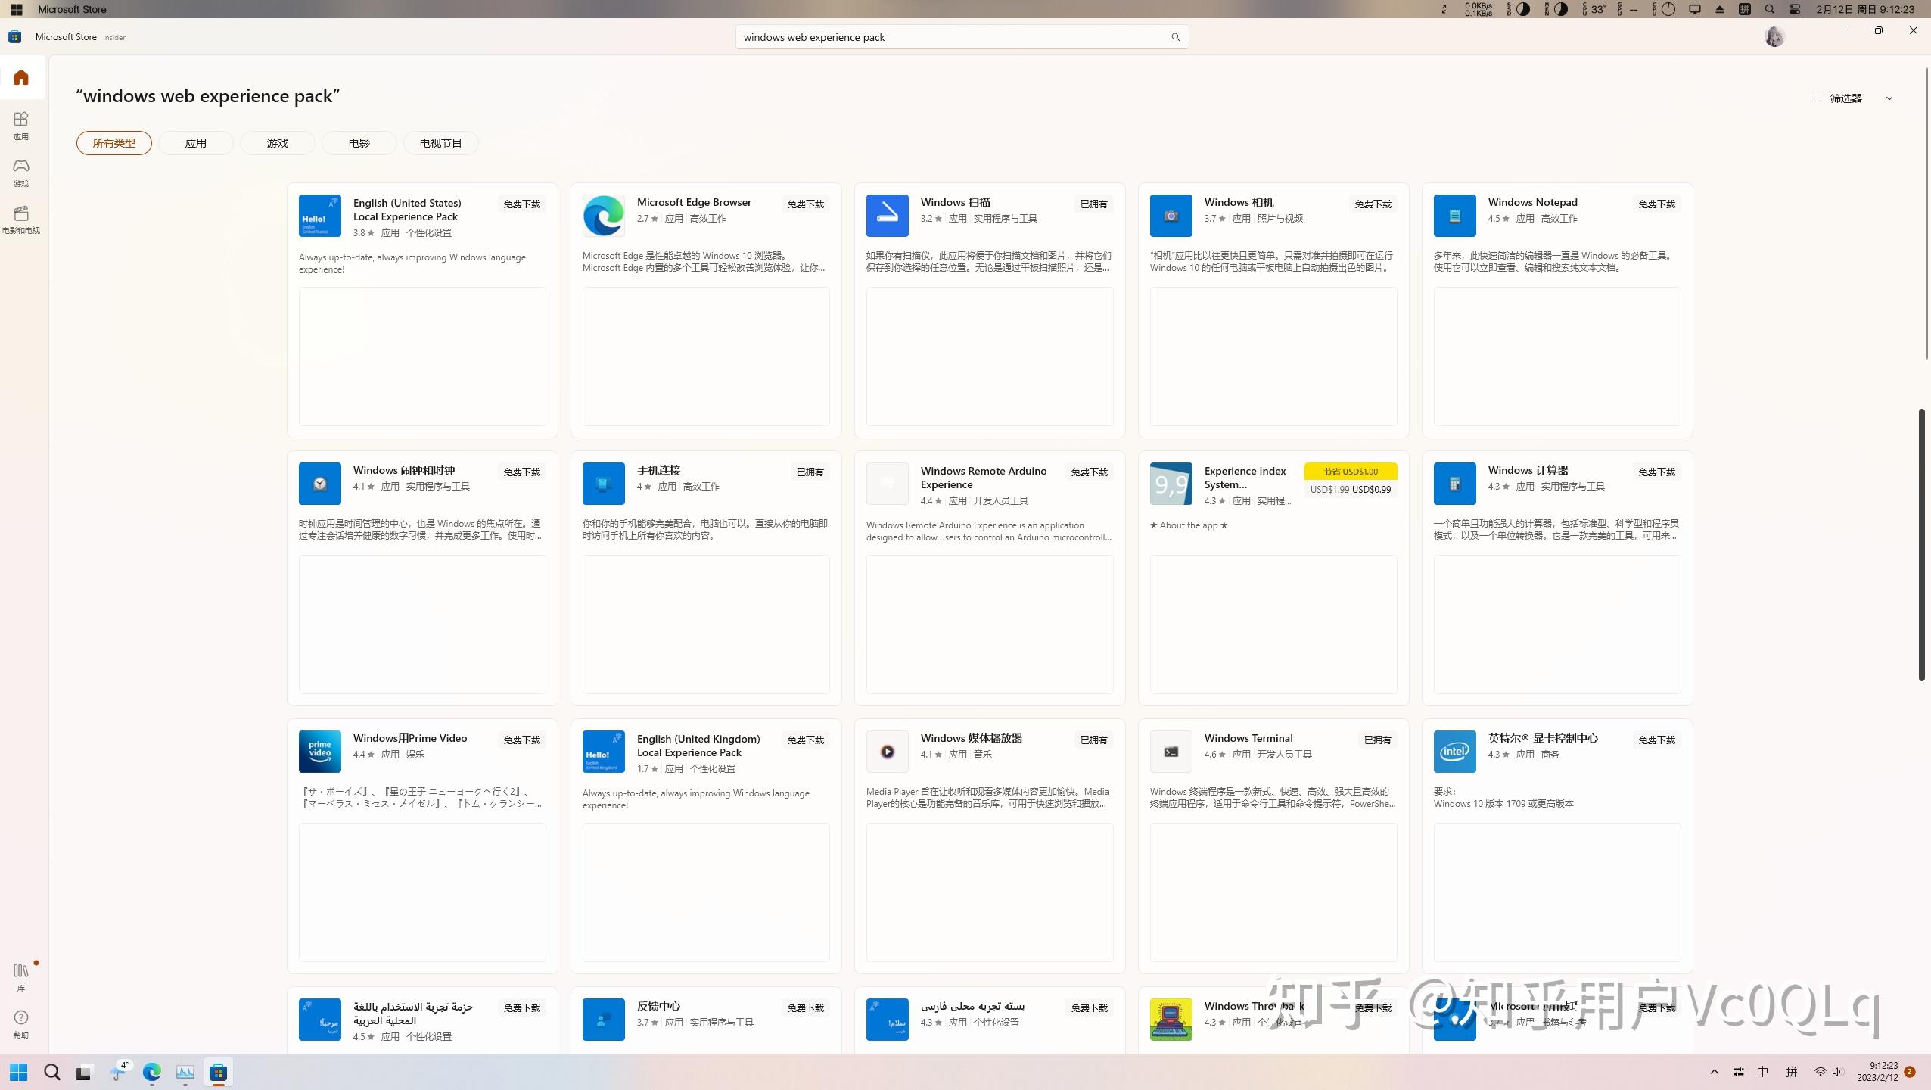This screenshot has height=1090, width=1931.
Task: Open Windows Remote Arduino Experience title
Action: tap(984, 478)
